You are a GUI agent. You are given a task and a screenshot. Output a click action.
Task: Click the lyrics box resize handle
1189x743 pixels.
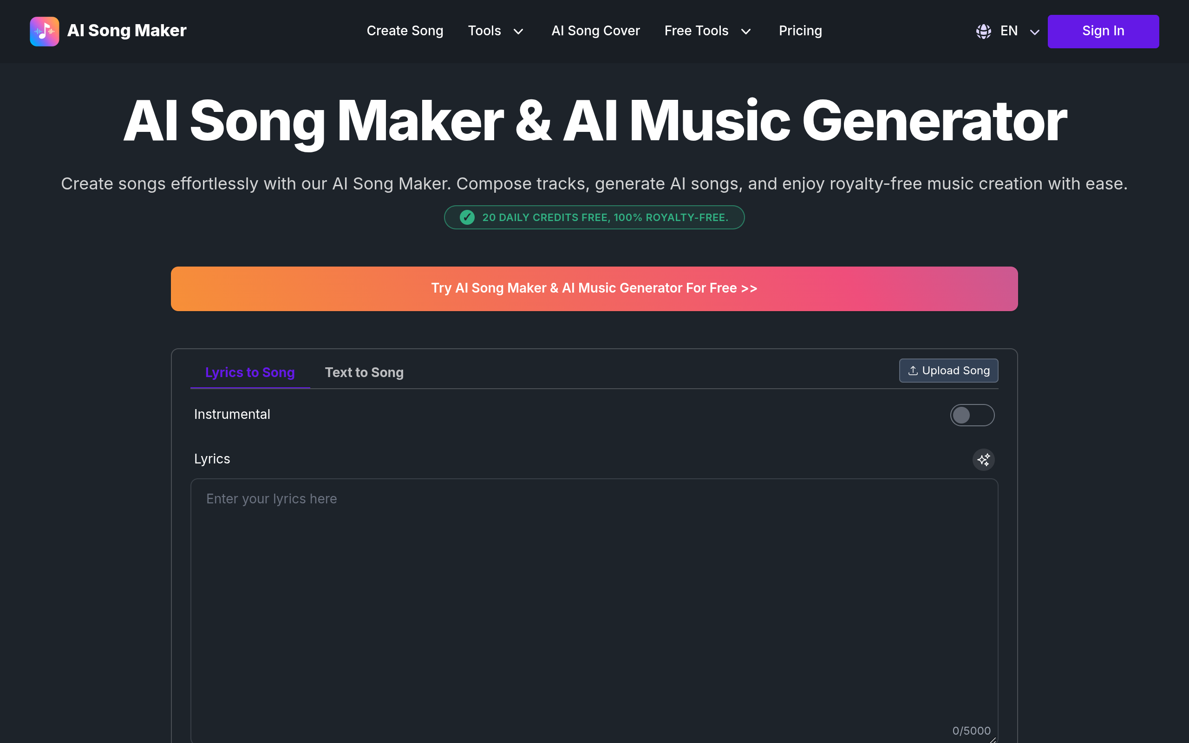[993, 739]
